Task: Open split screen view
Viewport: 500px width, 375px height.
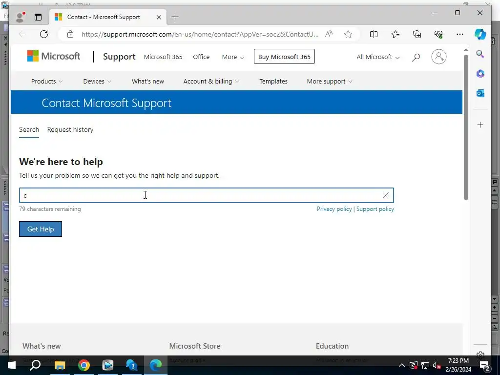Action: click(x=374, y=34)
